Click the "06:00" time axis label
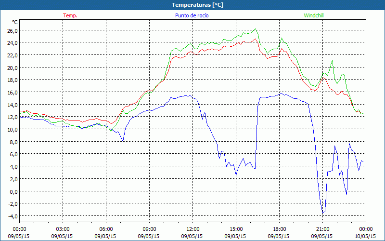This screenshot has width=385, height=241. [106, 229]
